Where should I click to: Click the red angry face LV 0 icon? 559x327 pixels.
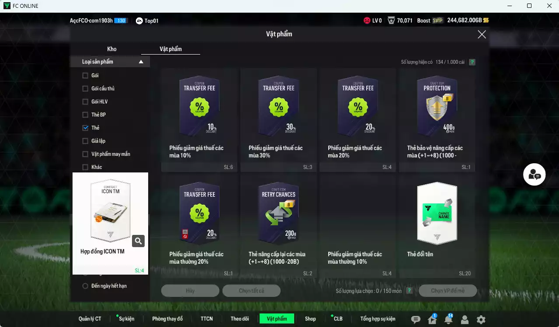[x=367, y=21]
